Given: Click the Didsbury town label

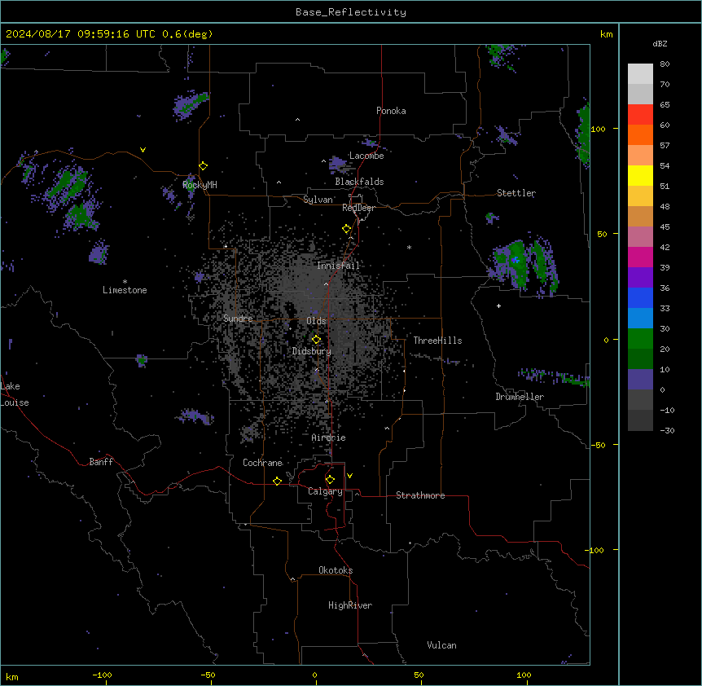Looking at the screenshot, I should pos(312,351).
